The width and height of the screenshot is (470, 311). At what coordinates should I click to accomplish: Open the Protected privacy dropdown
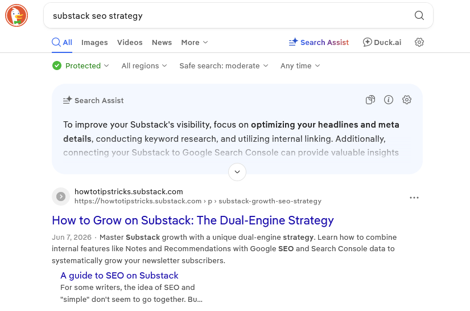pos(81,66)
